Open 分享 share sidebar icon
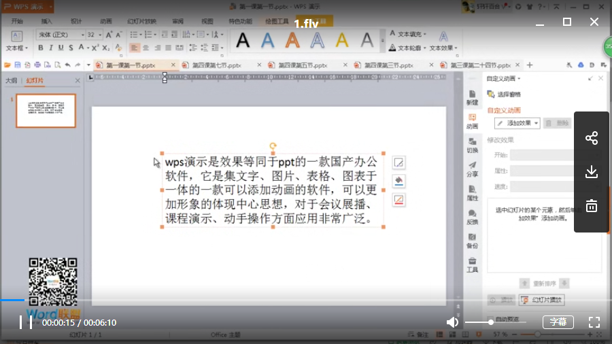The width and height of the screenshot is (612, 344). click(473, 169)
